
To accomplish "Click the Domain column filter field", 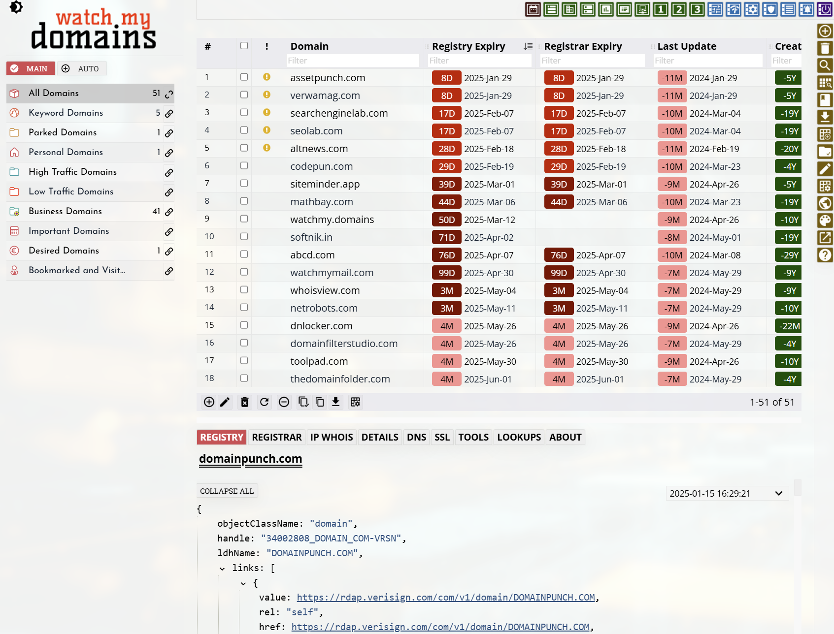I will (x=353, y=61).
